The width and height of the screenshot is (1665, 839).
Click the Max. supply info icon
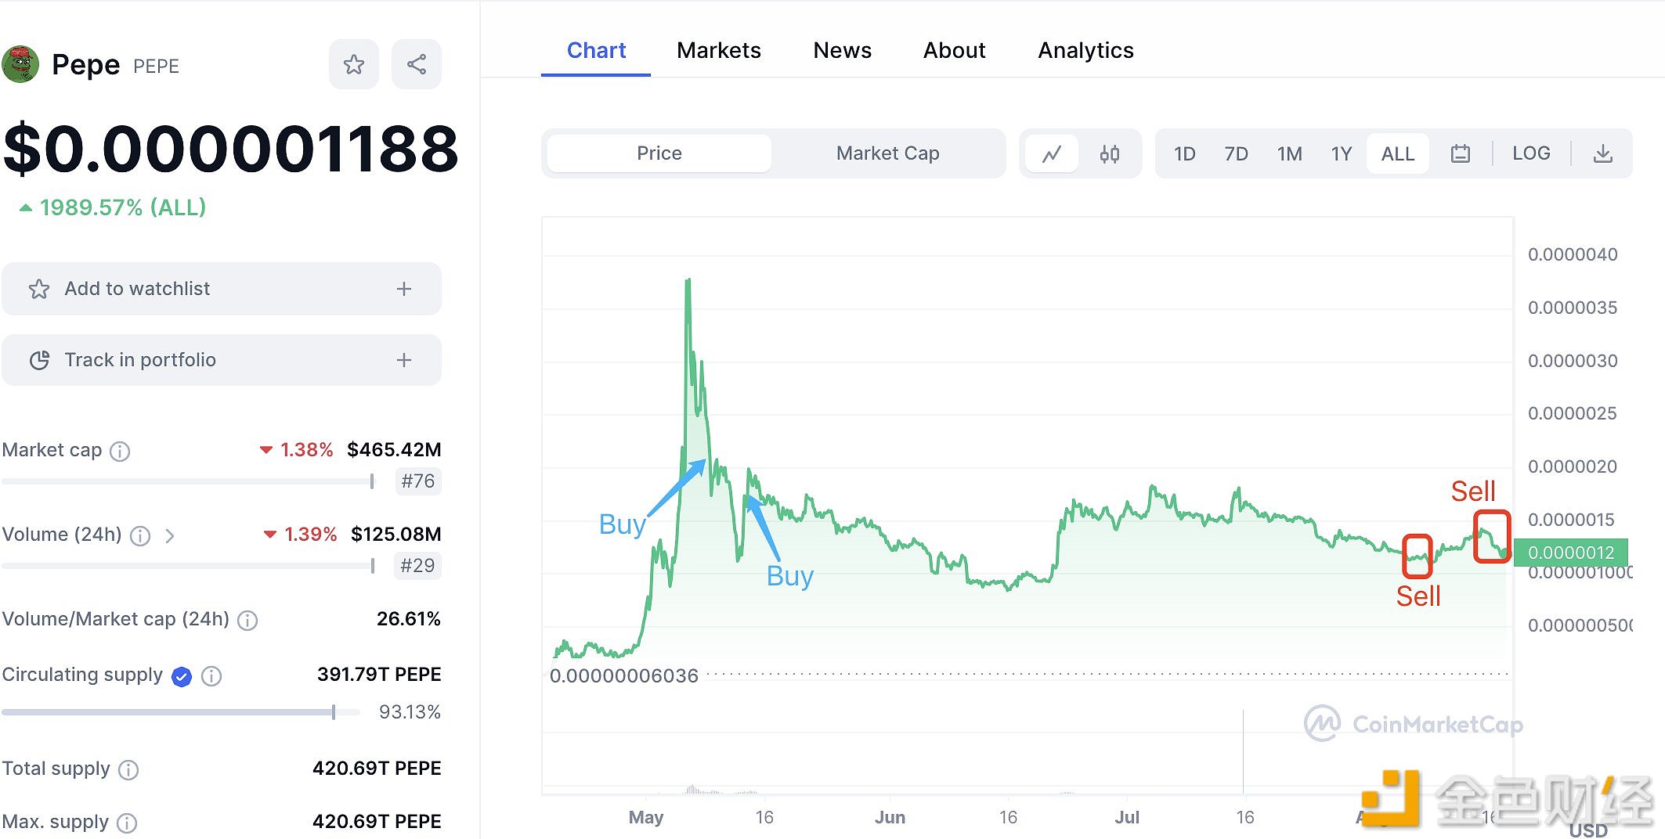pos(127,823)
